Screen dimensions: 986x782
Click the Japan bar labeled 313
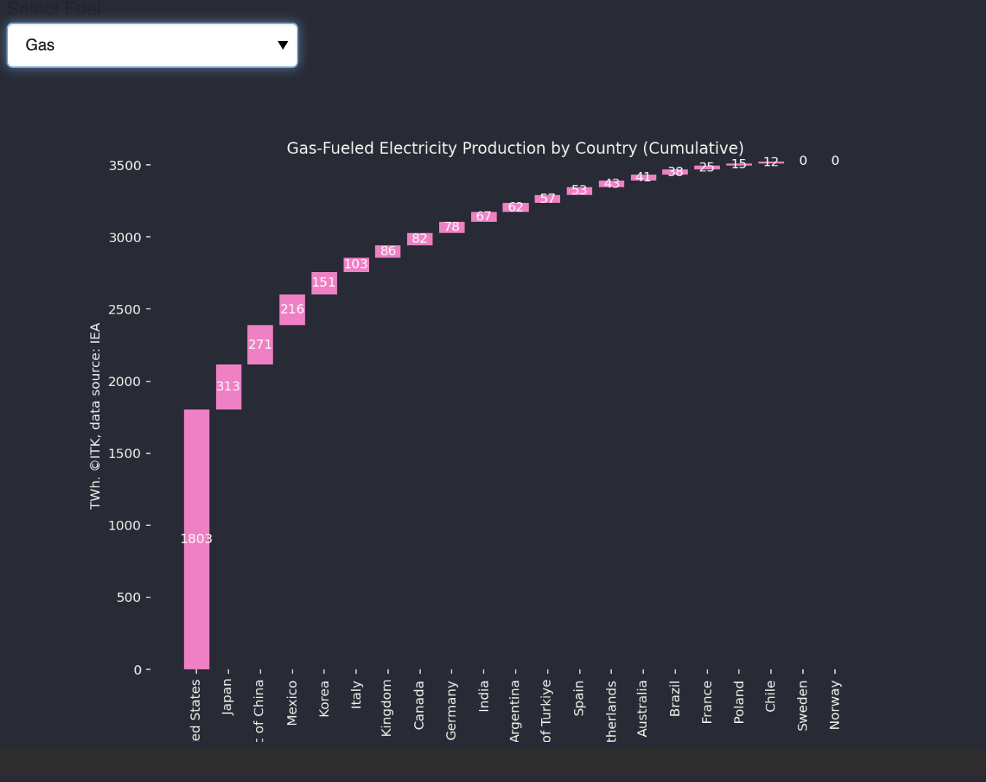pyautogui.click(x=228, y=387)
